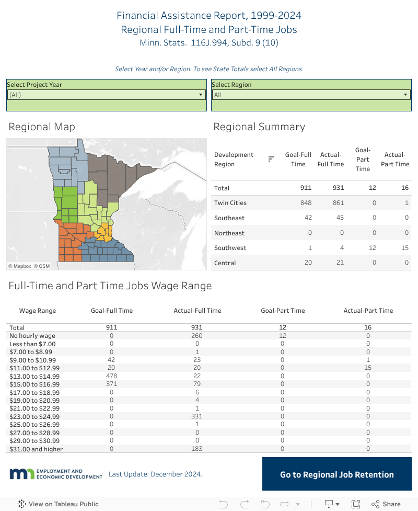
Task: Click the revert (reset view) icon
Action: pyautogui.click(x=264, y=504)
